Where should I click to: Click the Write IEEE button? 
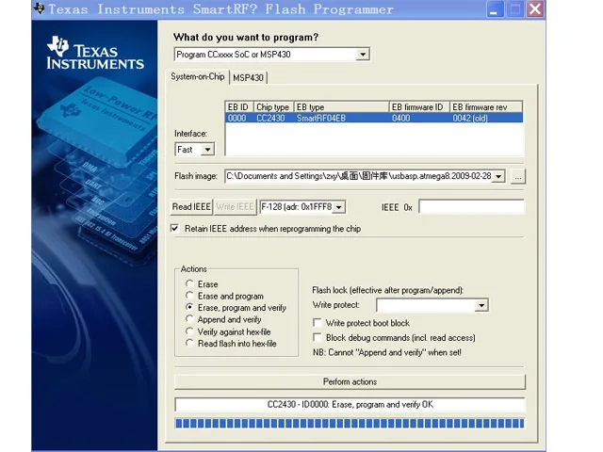coord(235,207)
